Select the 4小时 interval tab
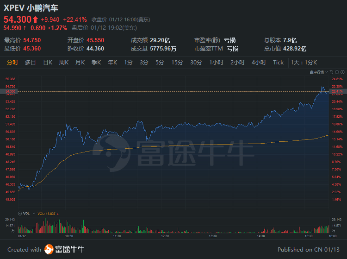 (x=259, y=63)
